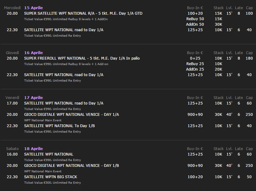Click the ReBuy 50 entry for 15 Aprile

pyautogui.click(x=195, y=19)
